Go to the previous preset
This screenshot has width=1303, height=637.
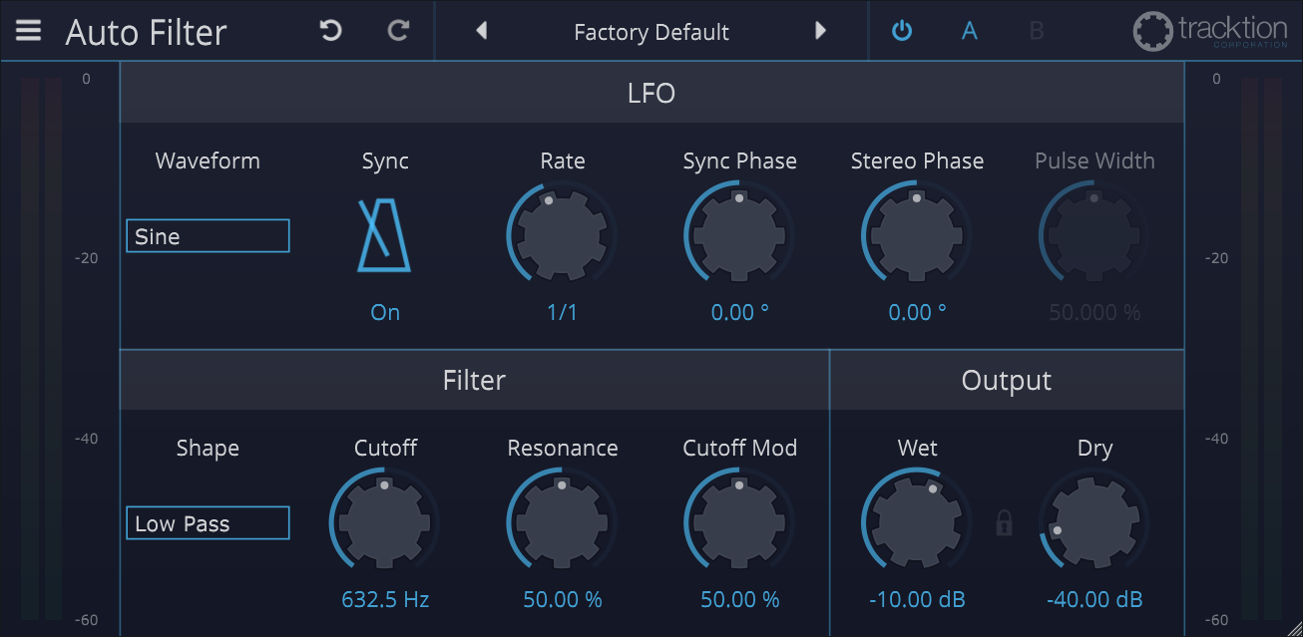[482, 31]
